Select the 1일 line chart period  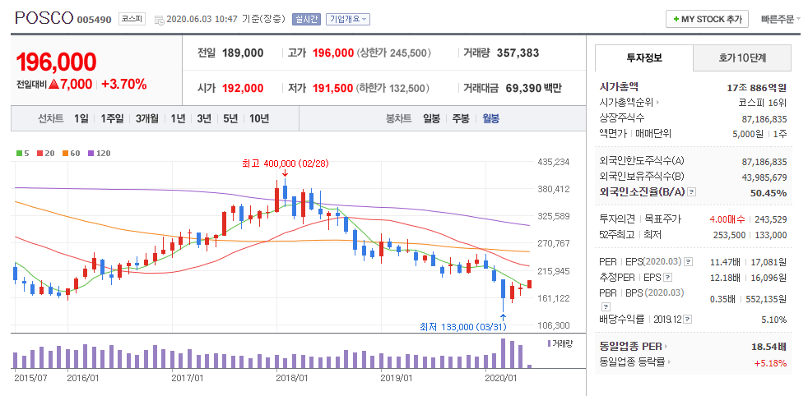click(x=81, y=119)
